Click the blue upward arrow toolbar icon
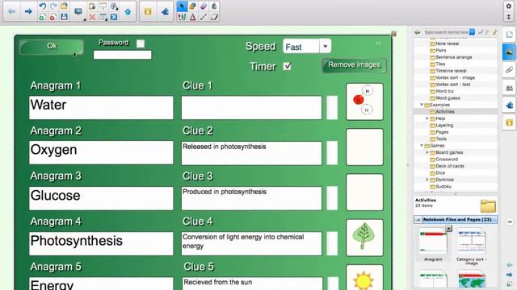Screen dimensions: 517x290 click(128, 12)
